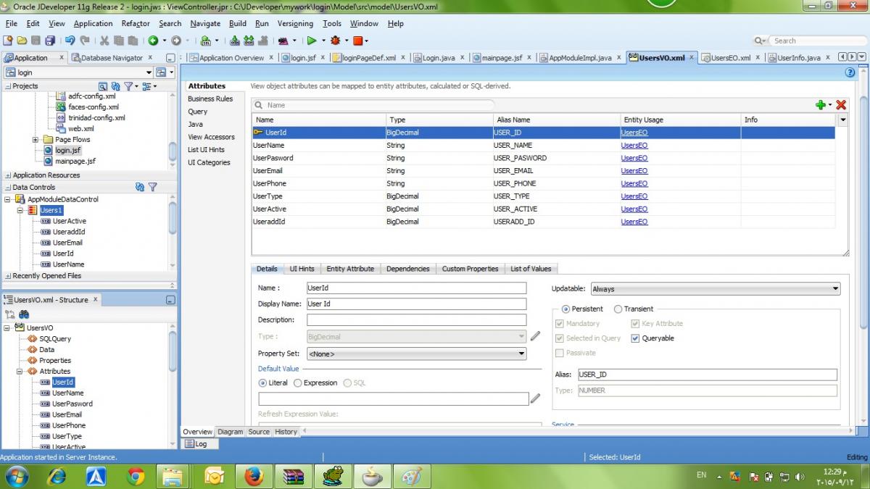
Task: Toggle the Queryable checkbox
Action: 635,338
